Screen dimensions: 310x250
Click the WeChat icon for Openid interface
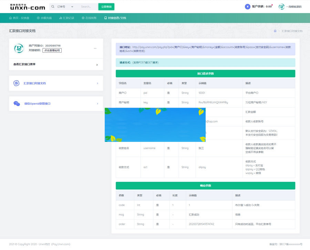[17, 104]
